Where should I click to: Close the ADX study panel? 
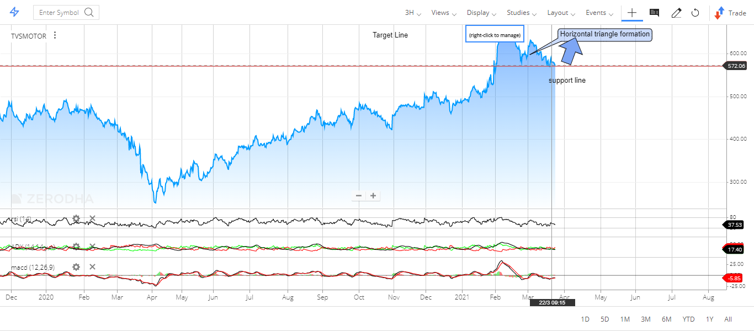click(92, 247)
